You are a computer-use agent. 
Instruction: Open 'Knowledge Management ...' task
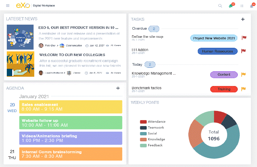click(x=154, y=74)
